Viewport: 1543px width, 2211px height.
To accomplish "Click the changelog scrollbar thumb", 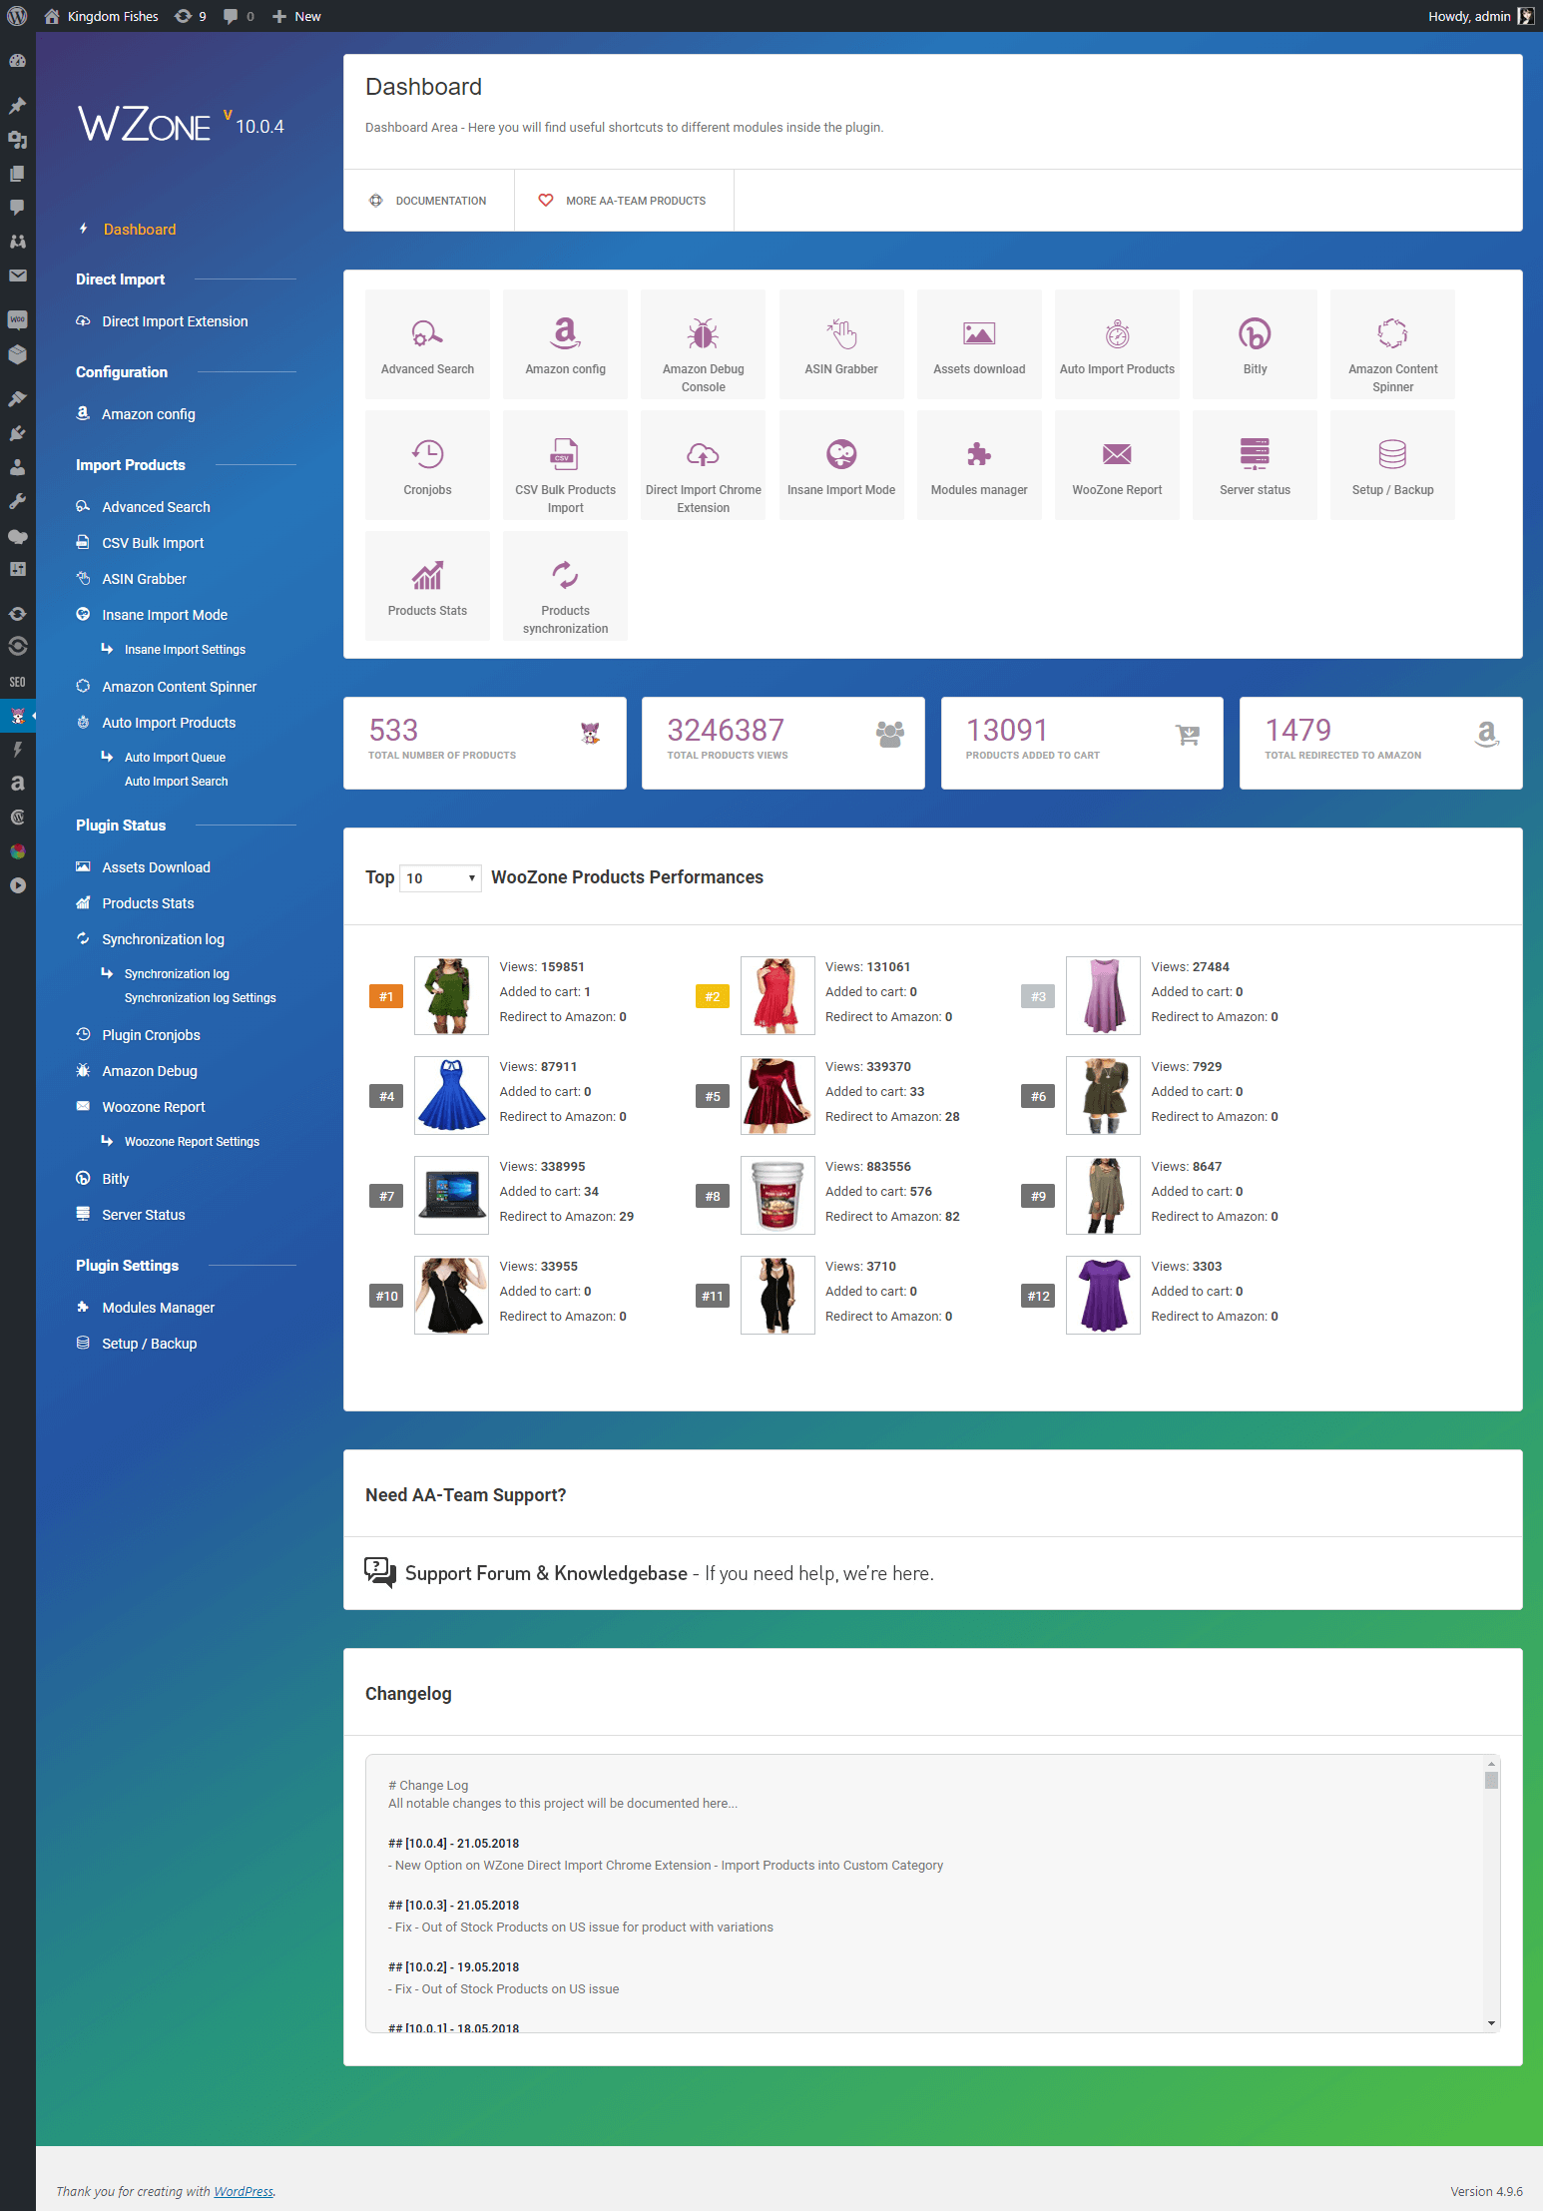I will tap(1491, 1780).
